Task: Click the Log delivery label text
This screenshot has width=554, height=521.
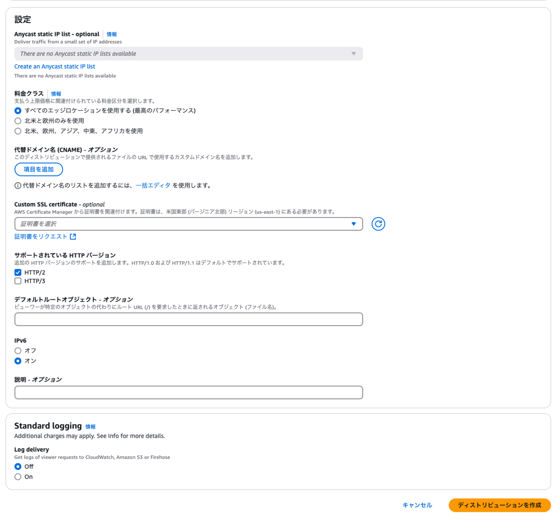Action: [32, 450]
